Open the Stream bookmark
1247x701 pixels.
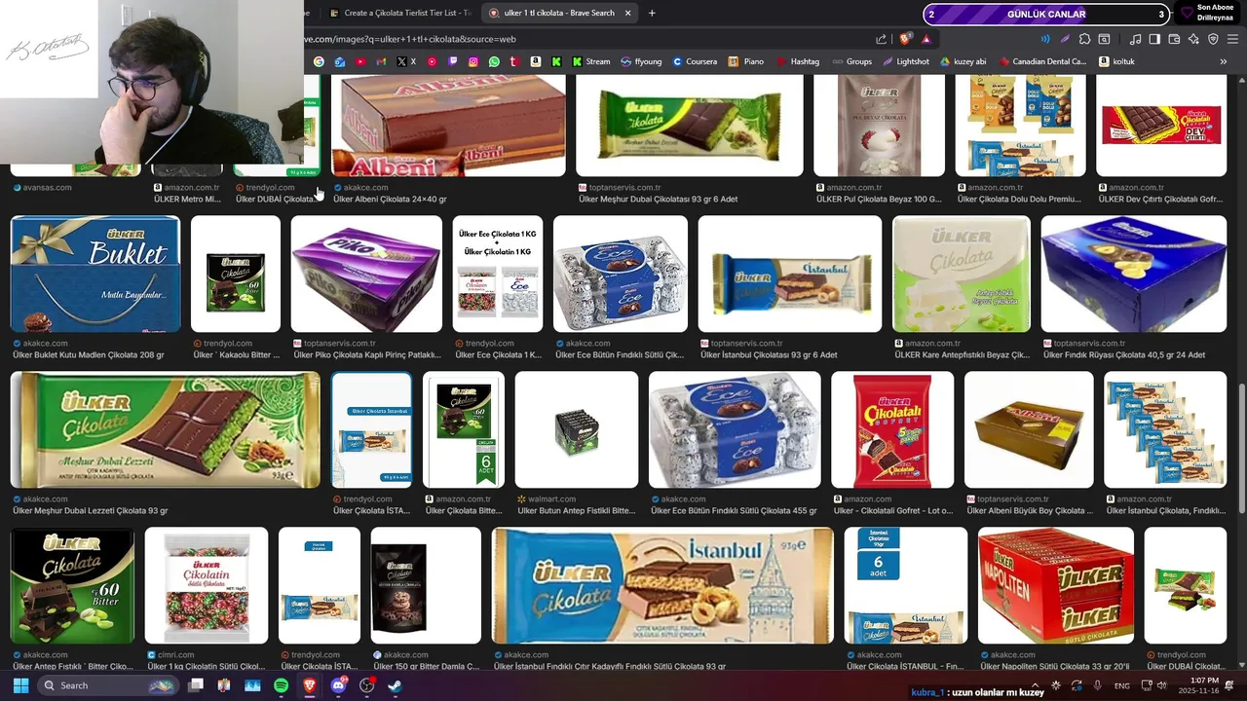(591, 61)
